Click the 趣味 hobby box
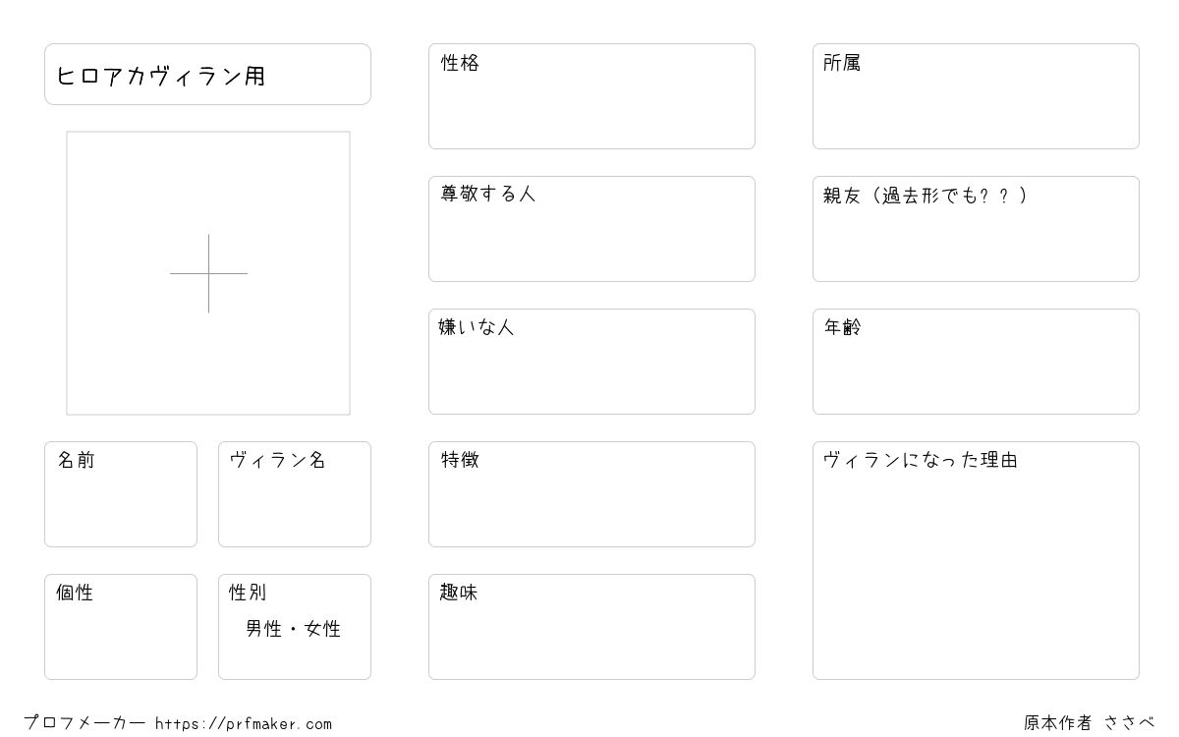Screen dimensions: 1179x737 point(591,627)
